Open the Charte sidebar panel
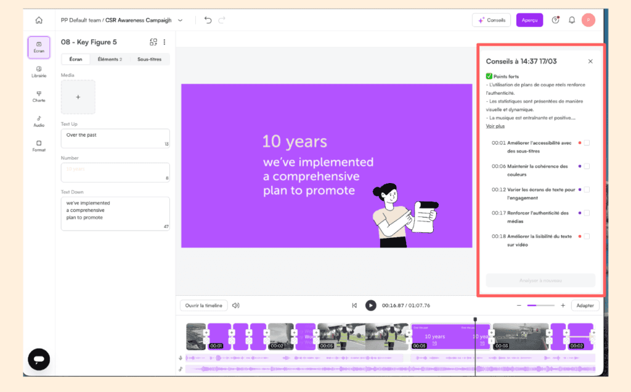This screenshot has width=631, height=392. tap(39, 96)
